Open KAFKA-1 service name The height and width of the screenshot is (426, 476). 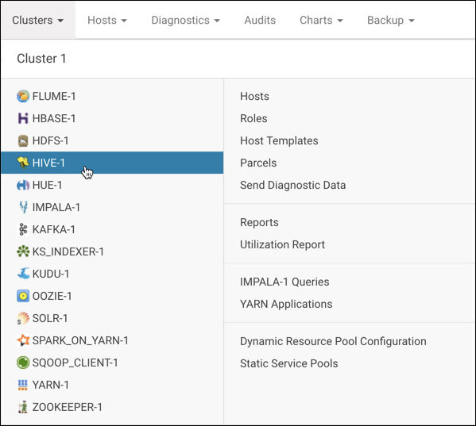tap(54, 229)
